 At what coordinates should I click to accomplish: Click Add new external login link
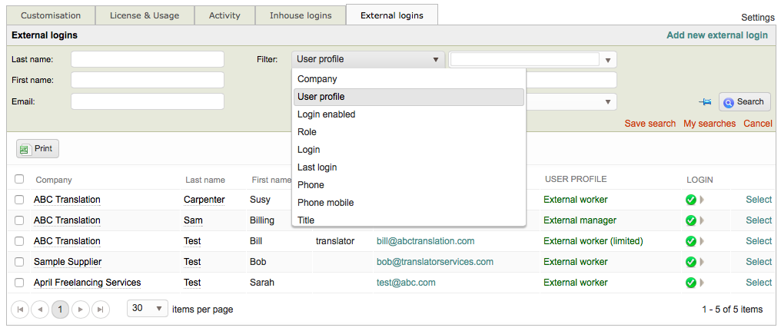716,35
